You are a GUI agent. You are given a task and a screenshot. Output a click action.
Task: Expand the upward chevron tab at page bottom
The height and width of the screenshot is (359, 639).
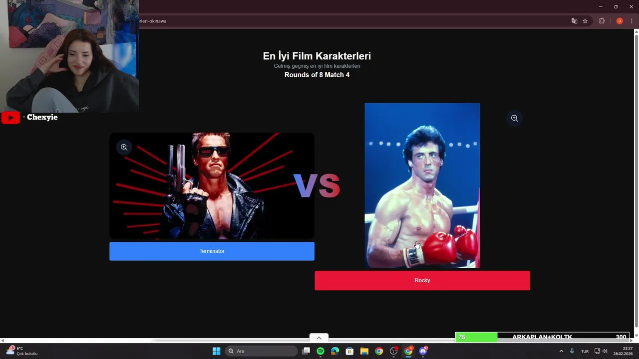(319, 338)
